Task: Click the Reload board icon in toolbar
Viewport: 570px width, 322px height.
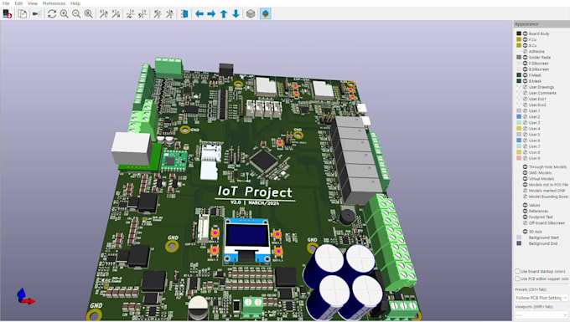Action: pyautogui.click(x=8, y=13)
